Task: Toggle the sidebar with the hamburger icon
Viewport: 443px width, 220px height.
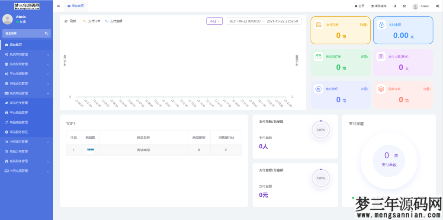Action: click(x=58, y=6)
